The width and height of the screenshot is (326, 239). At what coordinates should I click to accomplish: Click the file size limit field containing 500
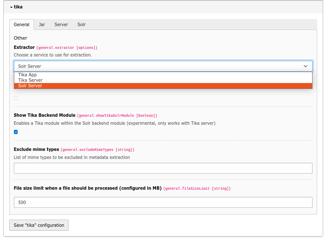click(x=163, y=202)
